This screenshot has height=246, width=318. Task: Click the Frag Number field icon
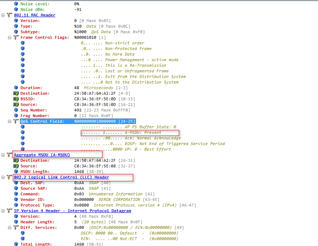pyautogui.click(x=16, y=116)
